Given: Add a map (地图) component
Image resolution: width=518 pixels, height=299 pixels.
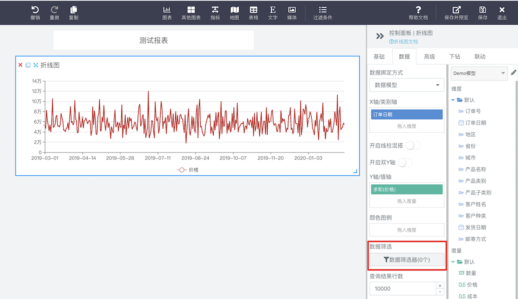Looking at the screenshot, I should (x=234, y=13).
